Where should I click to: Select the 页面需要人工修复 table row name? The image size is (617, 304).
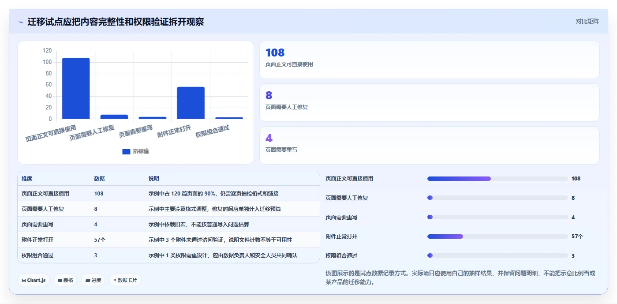[43, 209]
